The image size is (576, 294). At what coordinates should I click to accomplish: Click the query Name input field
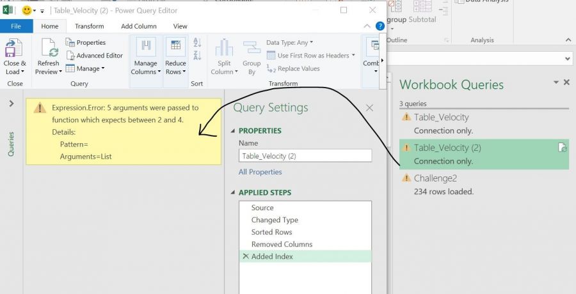coord(305,155)
